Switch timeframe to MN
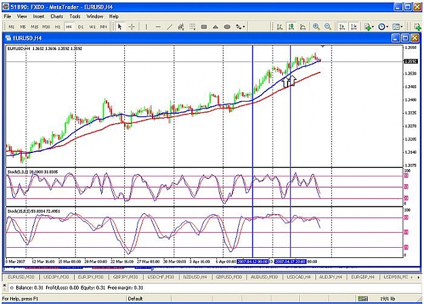This screenshot has height=304, width=424. pyautogui.click(x=103, y=26)
